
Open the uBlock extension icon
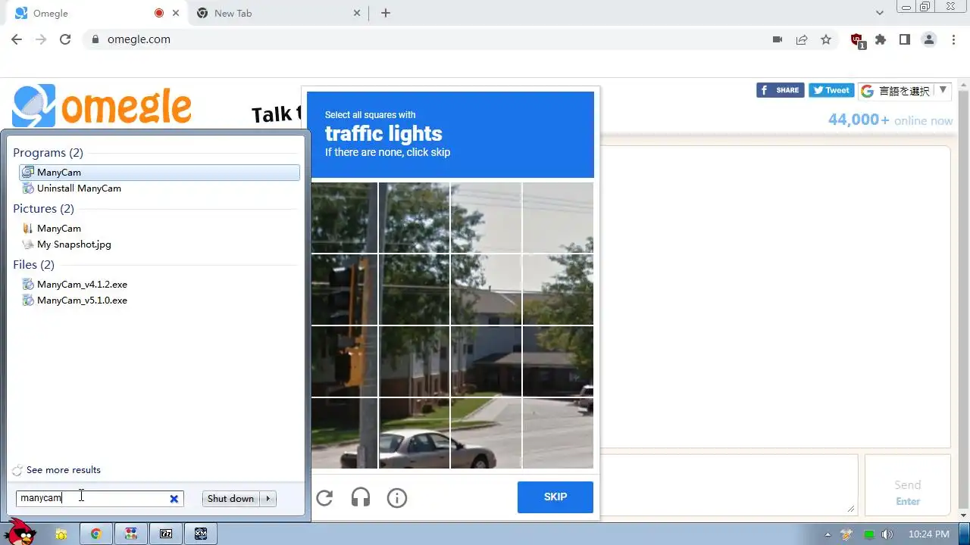pyautogui.click(x=857, y=40)
